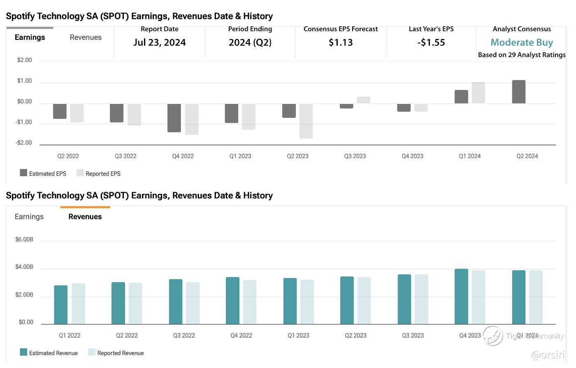
Task: Click the consensus EPS forecast value $1.13
Action: click(341, 42)
